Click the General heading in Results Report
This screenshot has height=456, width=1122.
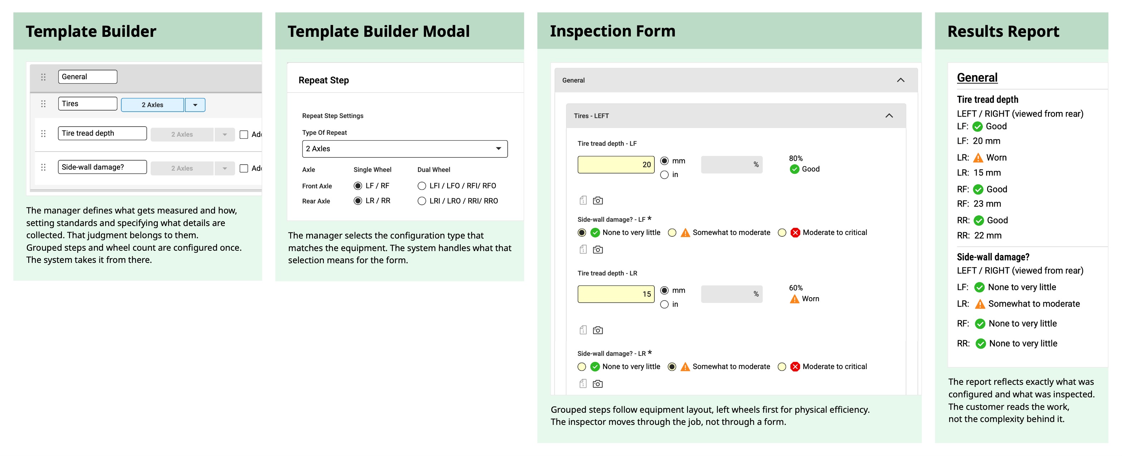(977, 78)
